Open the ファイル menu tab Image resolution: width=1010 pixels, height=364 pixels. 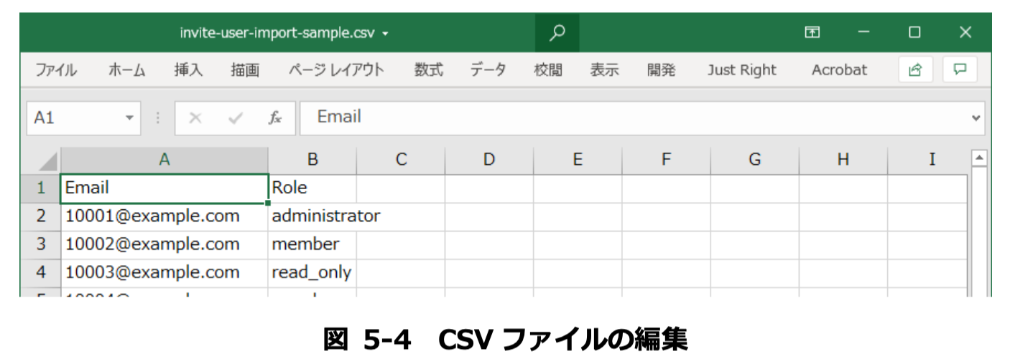click(x=56, y=70)
